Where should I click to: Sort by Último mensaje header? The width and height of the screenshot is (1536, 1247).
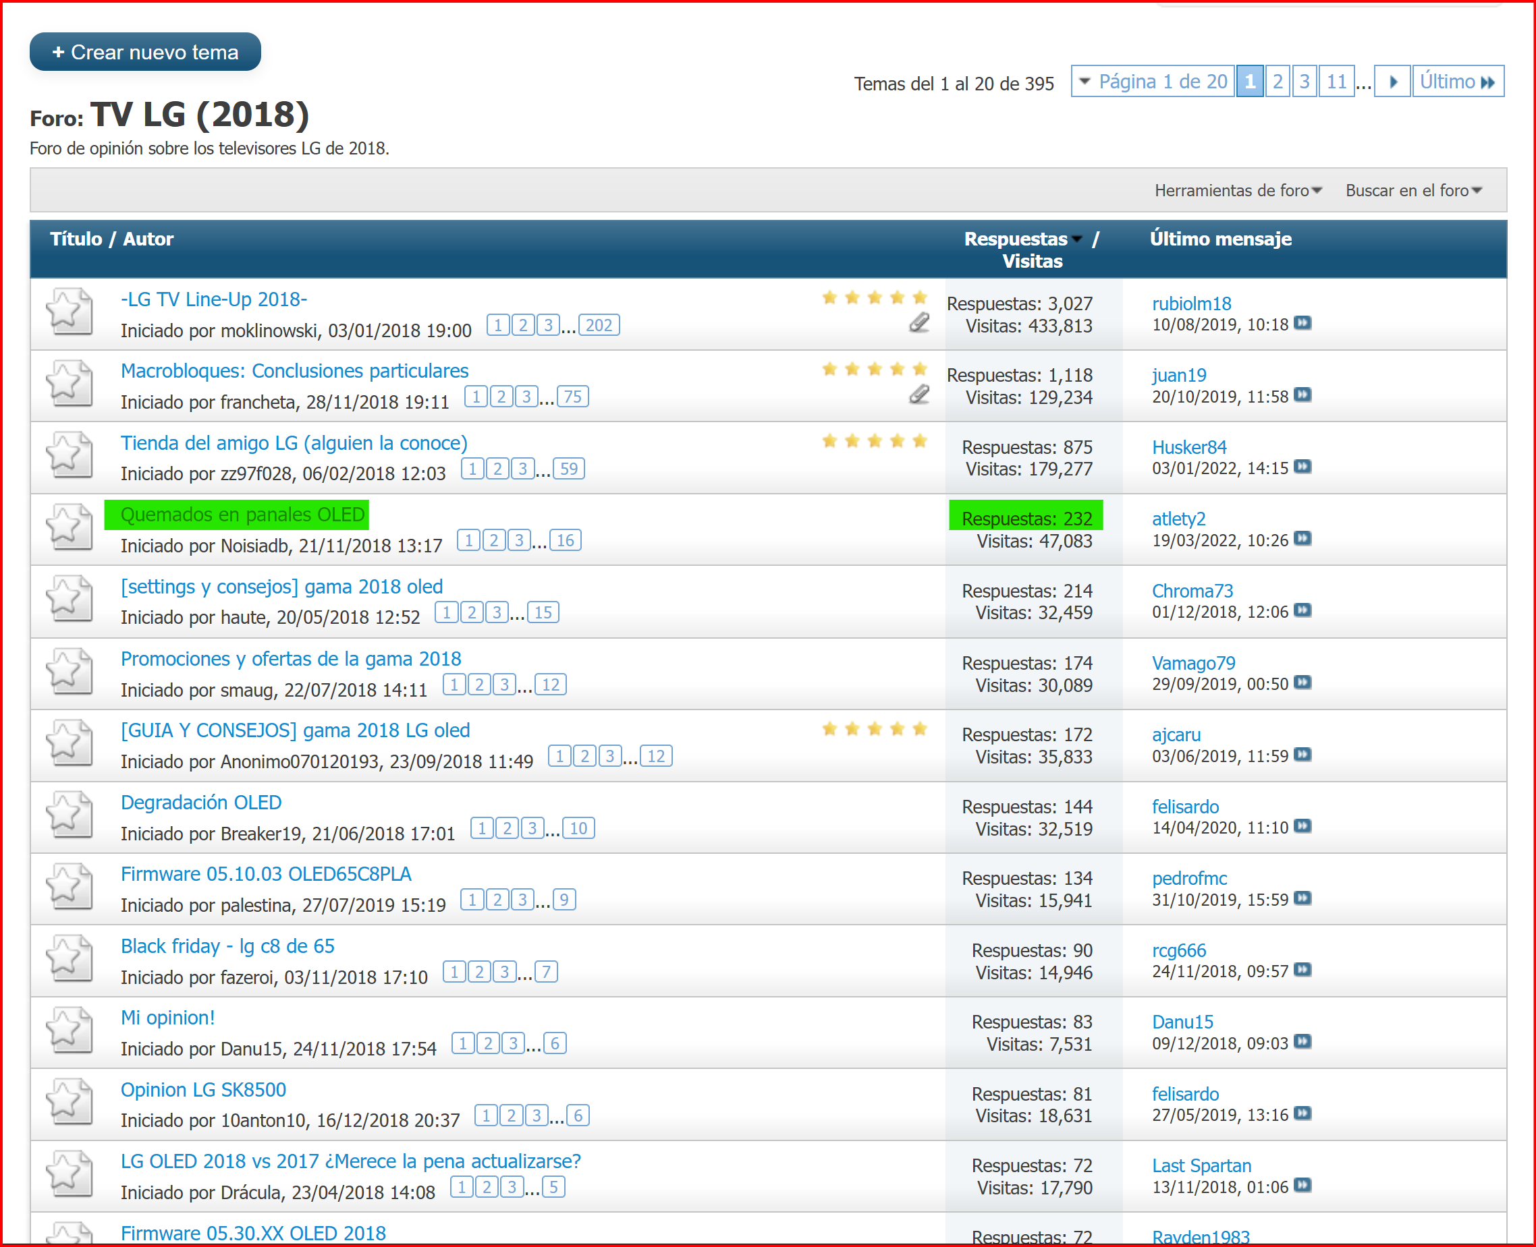(1220, 239)
